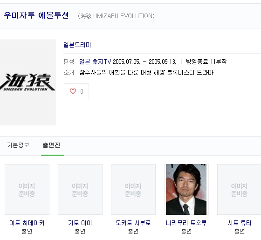Click 사토 류타 placeholder thumbnail

[x=239, y=189]
